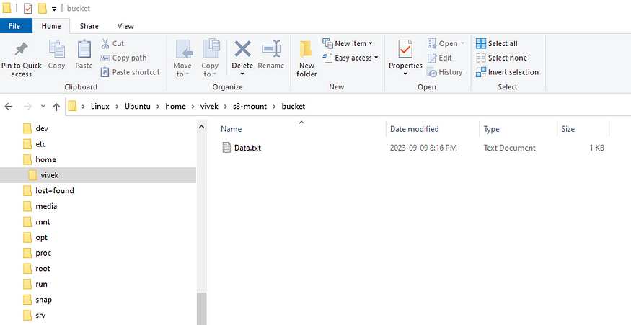Click Linux in the address bar
Screen dimensions: 631x325
tap(100, 106)
